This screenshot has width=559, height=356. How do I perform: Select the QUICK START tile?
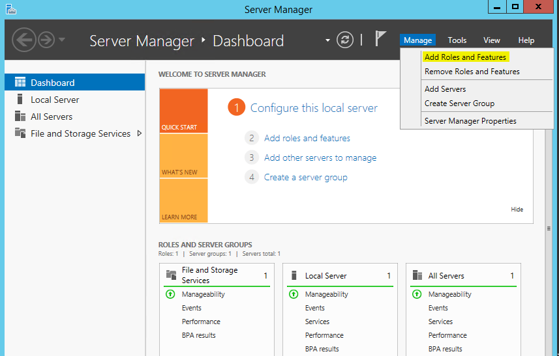pyautogui.click(x=183, y=111)
